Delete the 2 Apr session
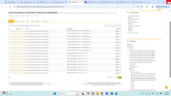Image resolution: width=171 pixels, height=96 pixels. tap(119, 62)
